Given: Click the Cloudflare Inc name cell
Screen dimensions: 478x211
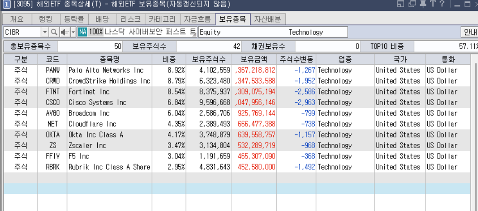Looking at the screenshot, I should [x=110, y=124].
